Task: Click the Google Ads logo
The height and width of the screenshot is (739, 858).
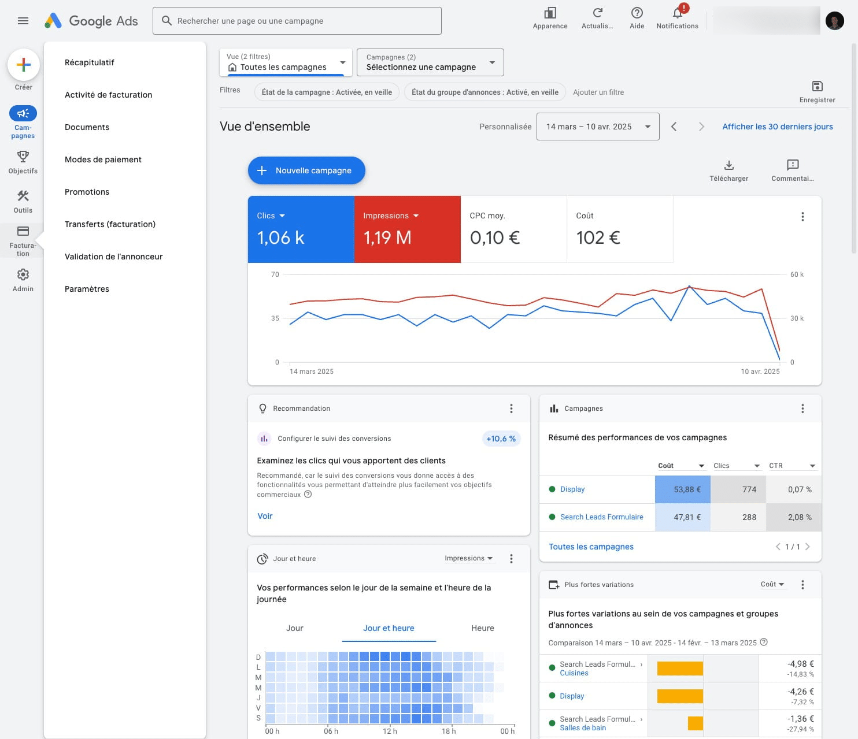Action: 91,21
